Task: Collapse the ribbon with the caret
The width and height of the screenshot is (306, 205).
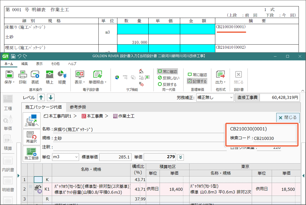Action: click(303, 91)
